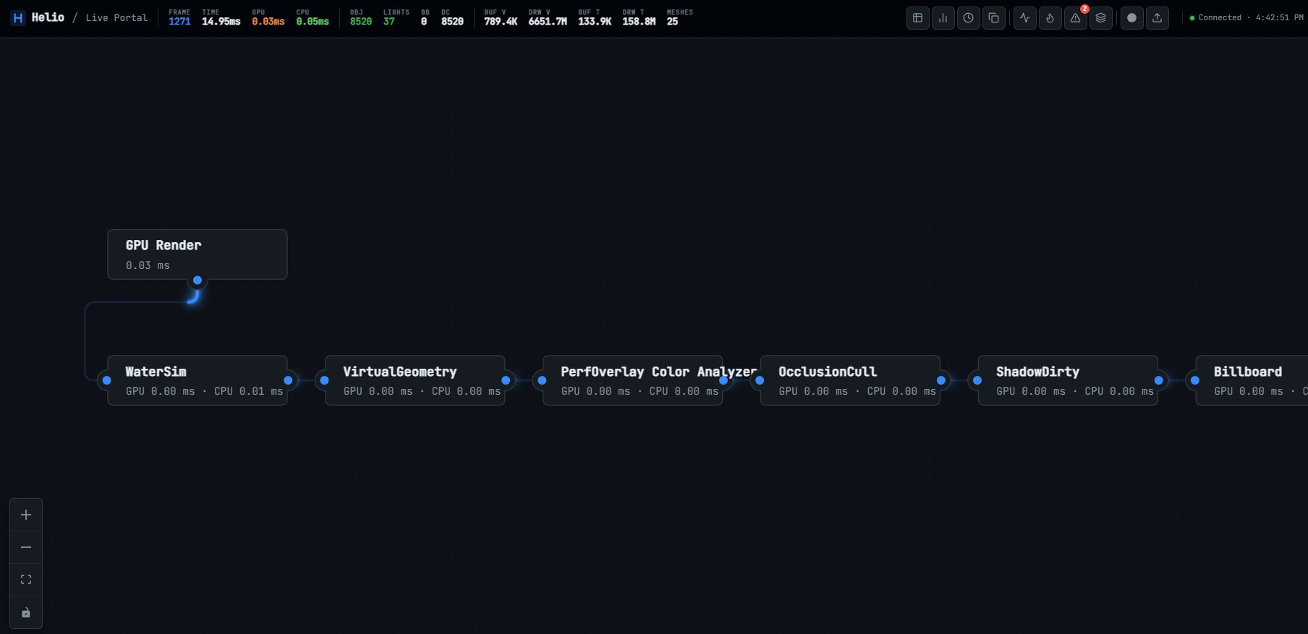Viewport: 1308px width, 634px height.
Task: Click the DRW V 6651.7M stat
Action: [548, 17]
